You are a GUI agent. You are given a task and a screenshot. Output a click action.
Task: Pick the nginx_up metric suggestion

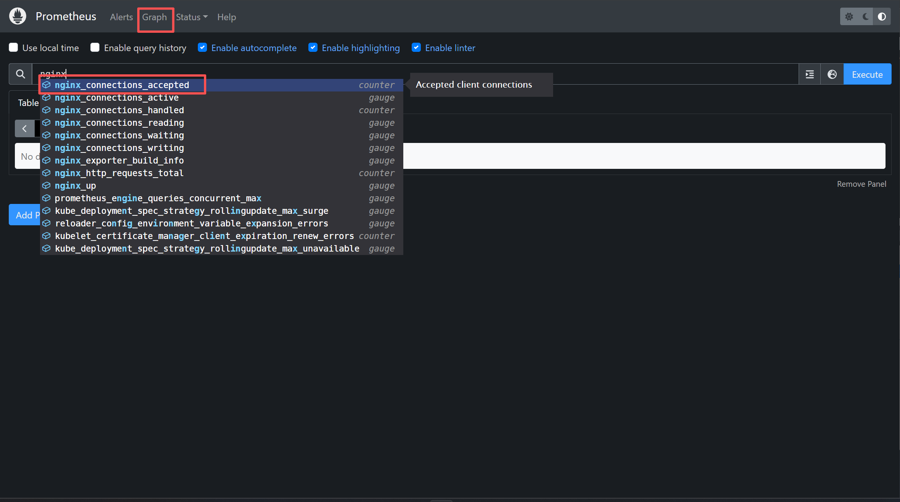[221, 186]
